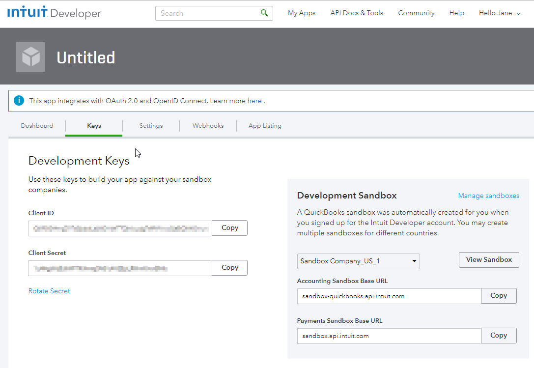Copy the Accounting Sandbox Base URL
Screen dimensions: 534x368
coord(498,296)
